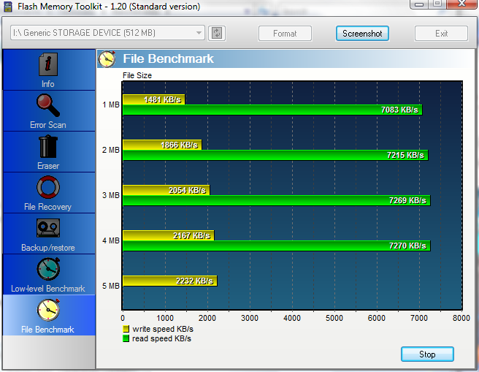The width and height of the screenshot is (479, 372).
Task: Click the green read speed legend swatch
Action: pos(126,338)
